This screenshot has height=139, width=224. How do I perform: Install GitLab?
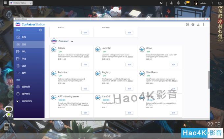point(85,65)
